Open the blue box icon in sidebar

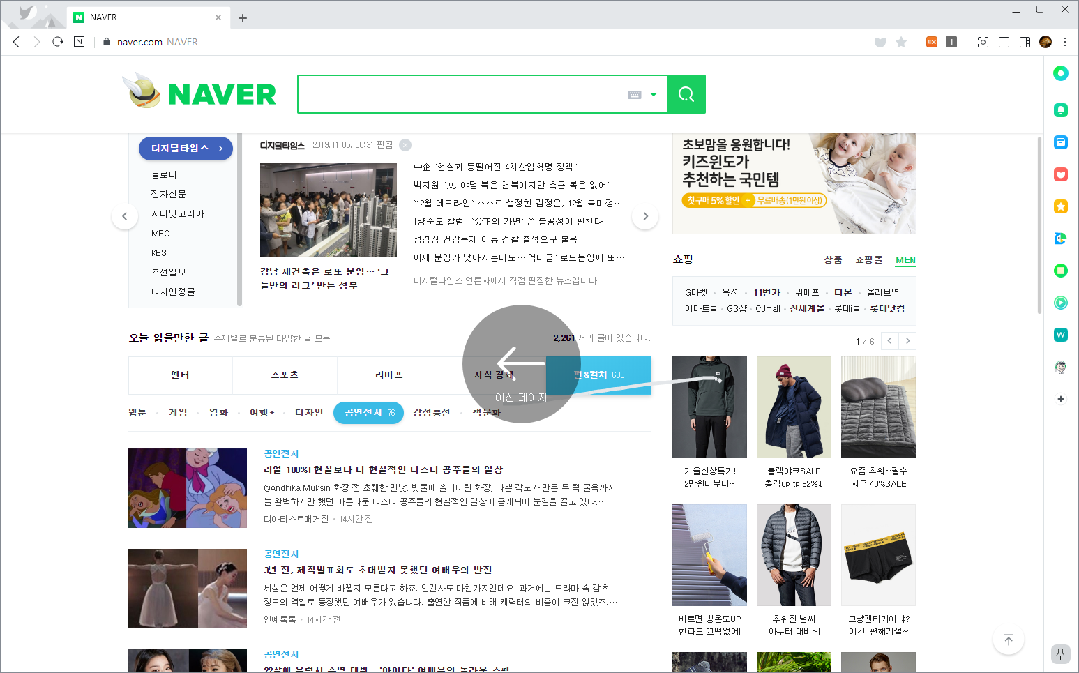point(1061,142)
